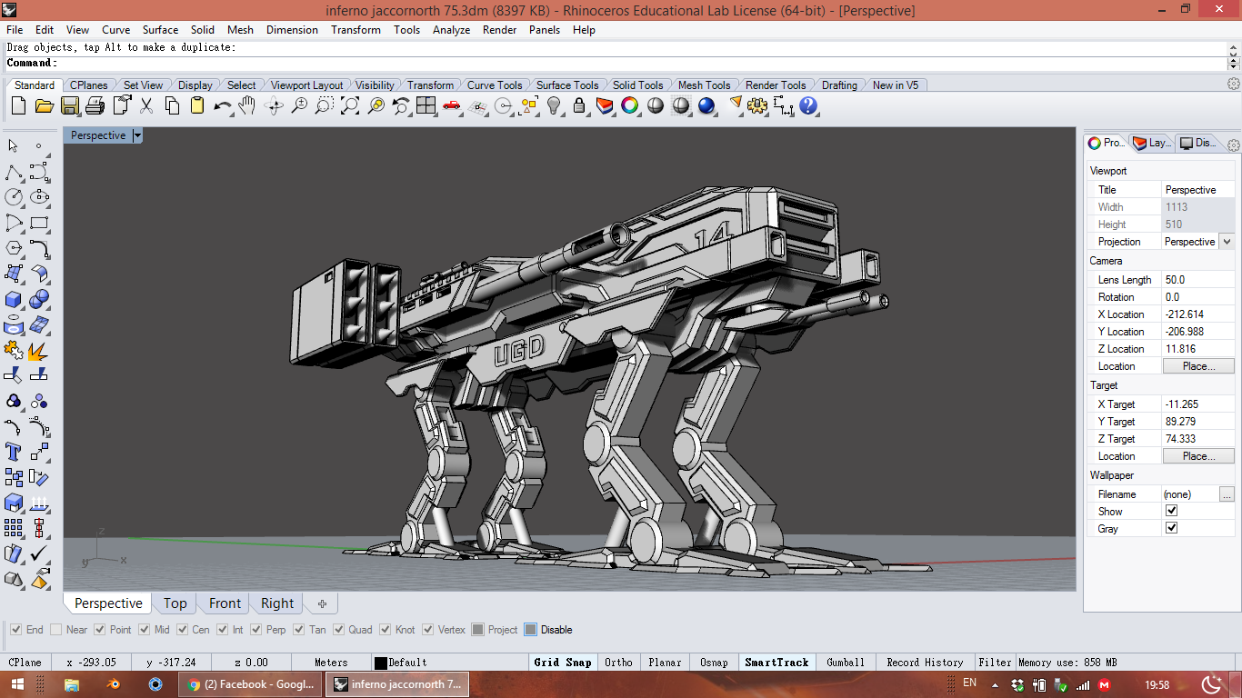
Task: Open the Projection dropdown in Properties
Action: [x=1227, y=242]
